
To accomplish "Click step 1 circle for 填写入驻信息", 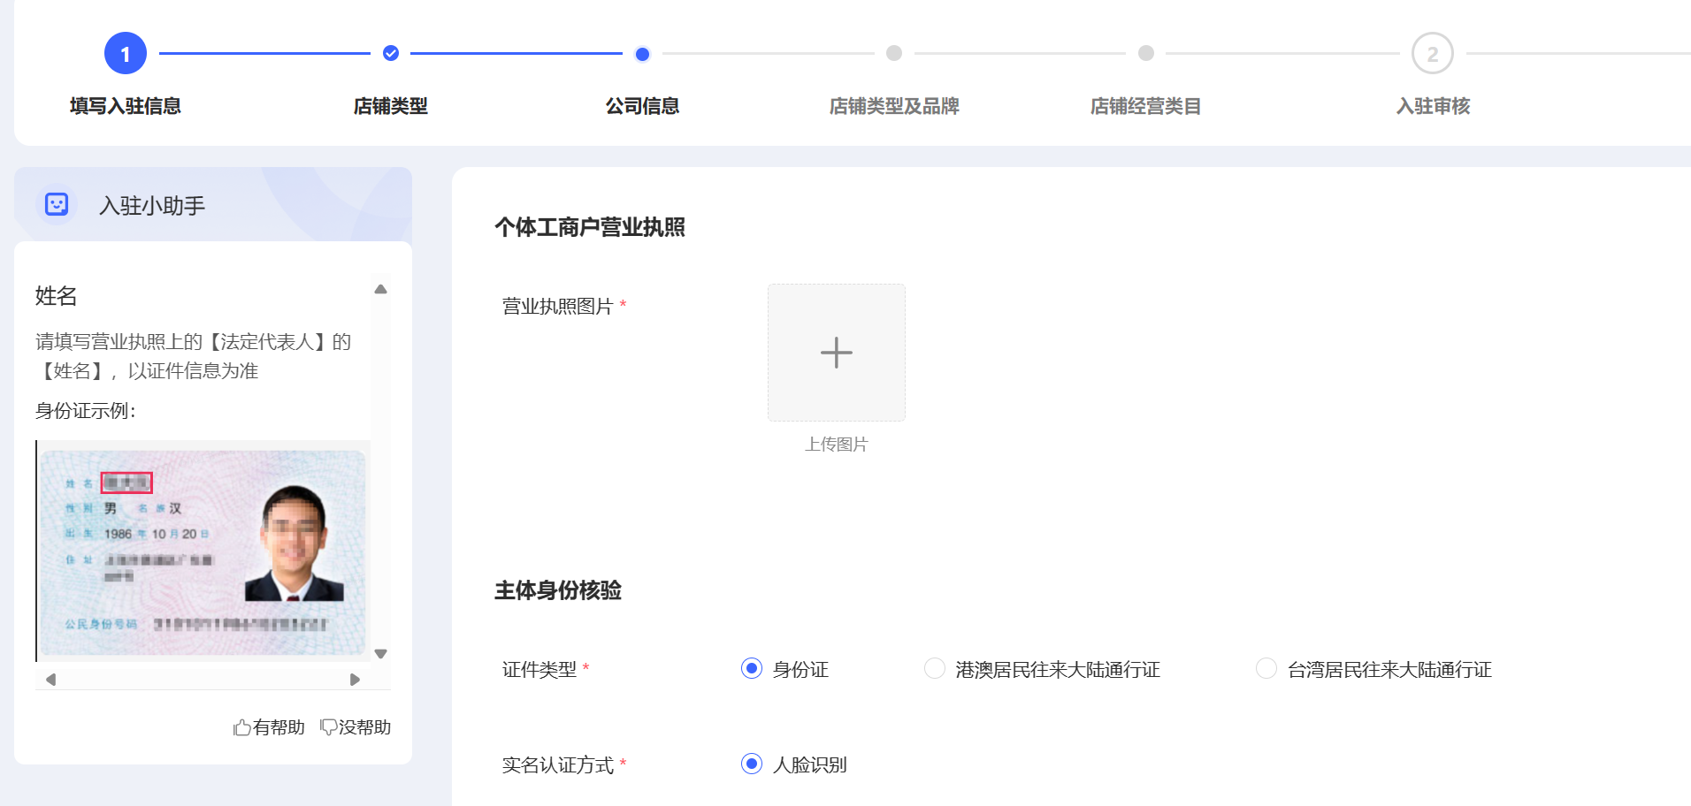I will click(126, 54).
